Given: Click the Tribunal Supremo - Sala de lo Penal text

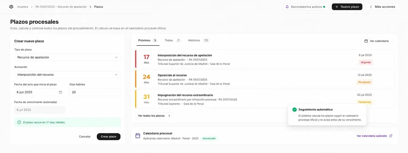Looking at the screenshot, I should coord(181,104).
